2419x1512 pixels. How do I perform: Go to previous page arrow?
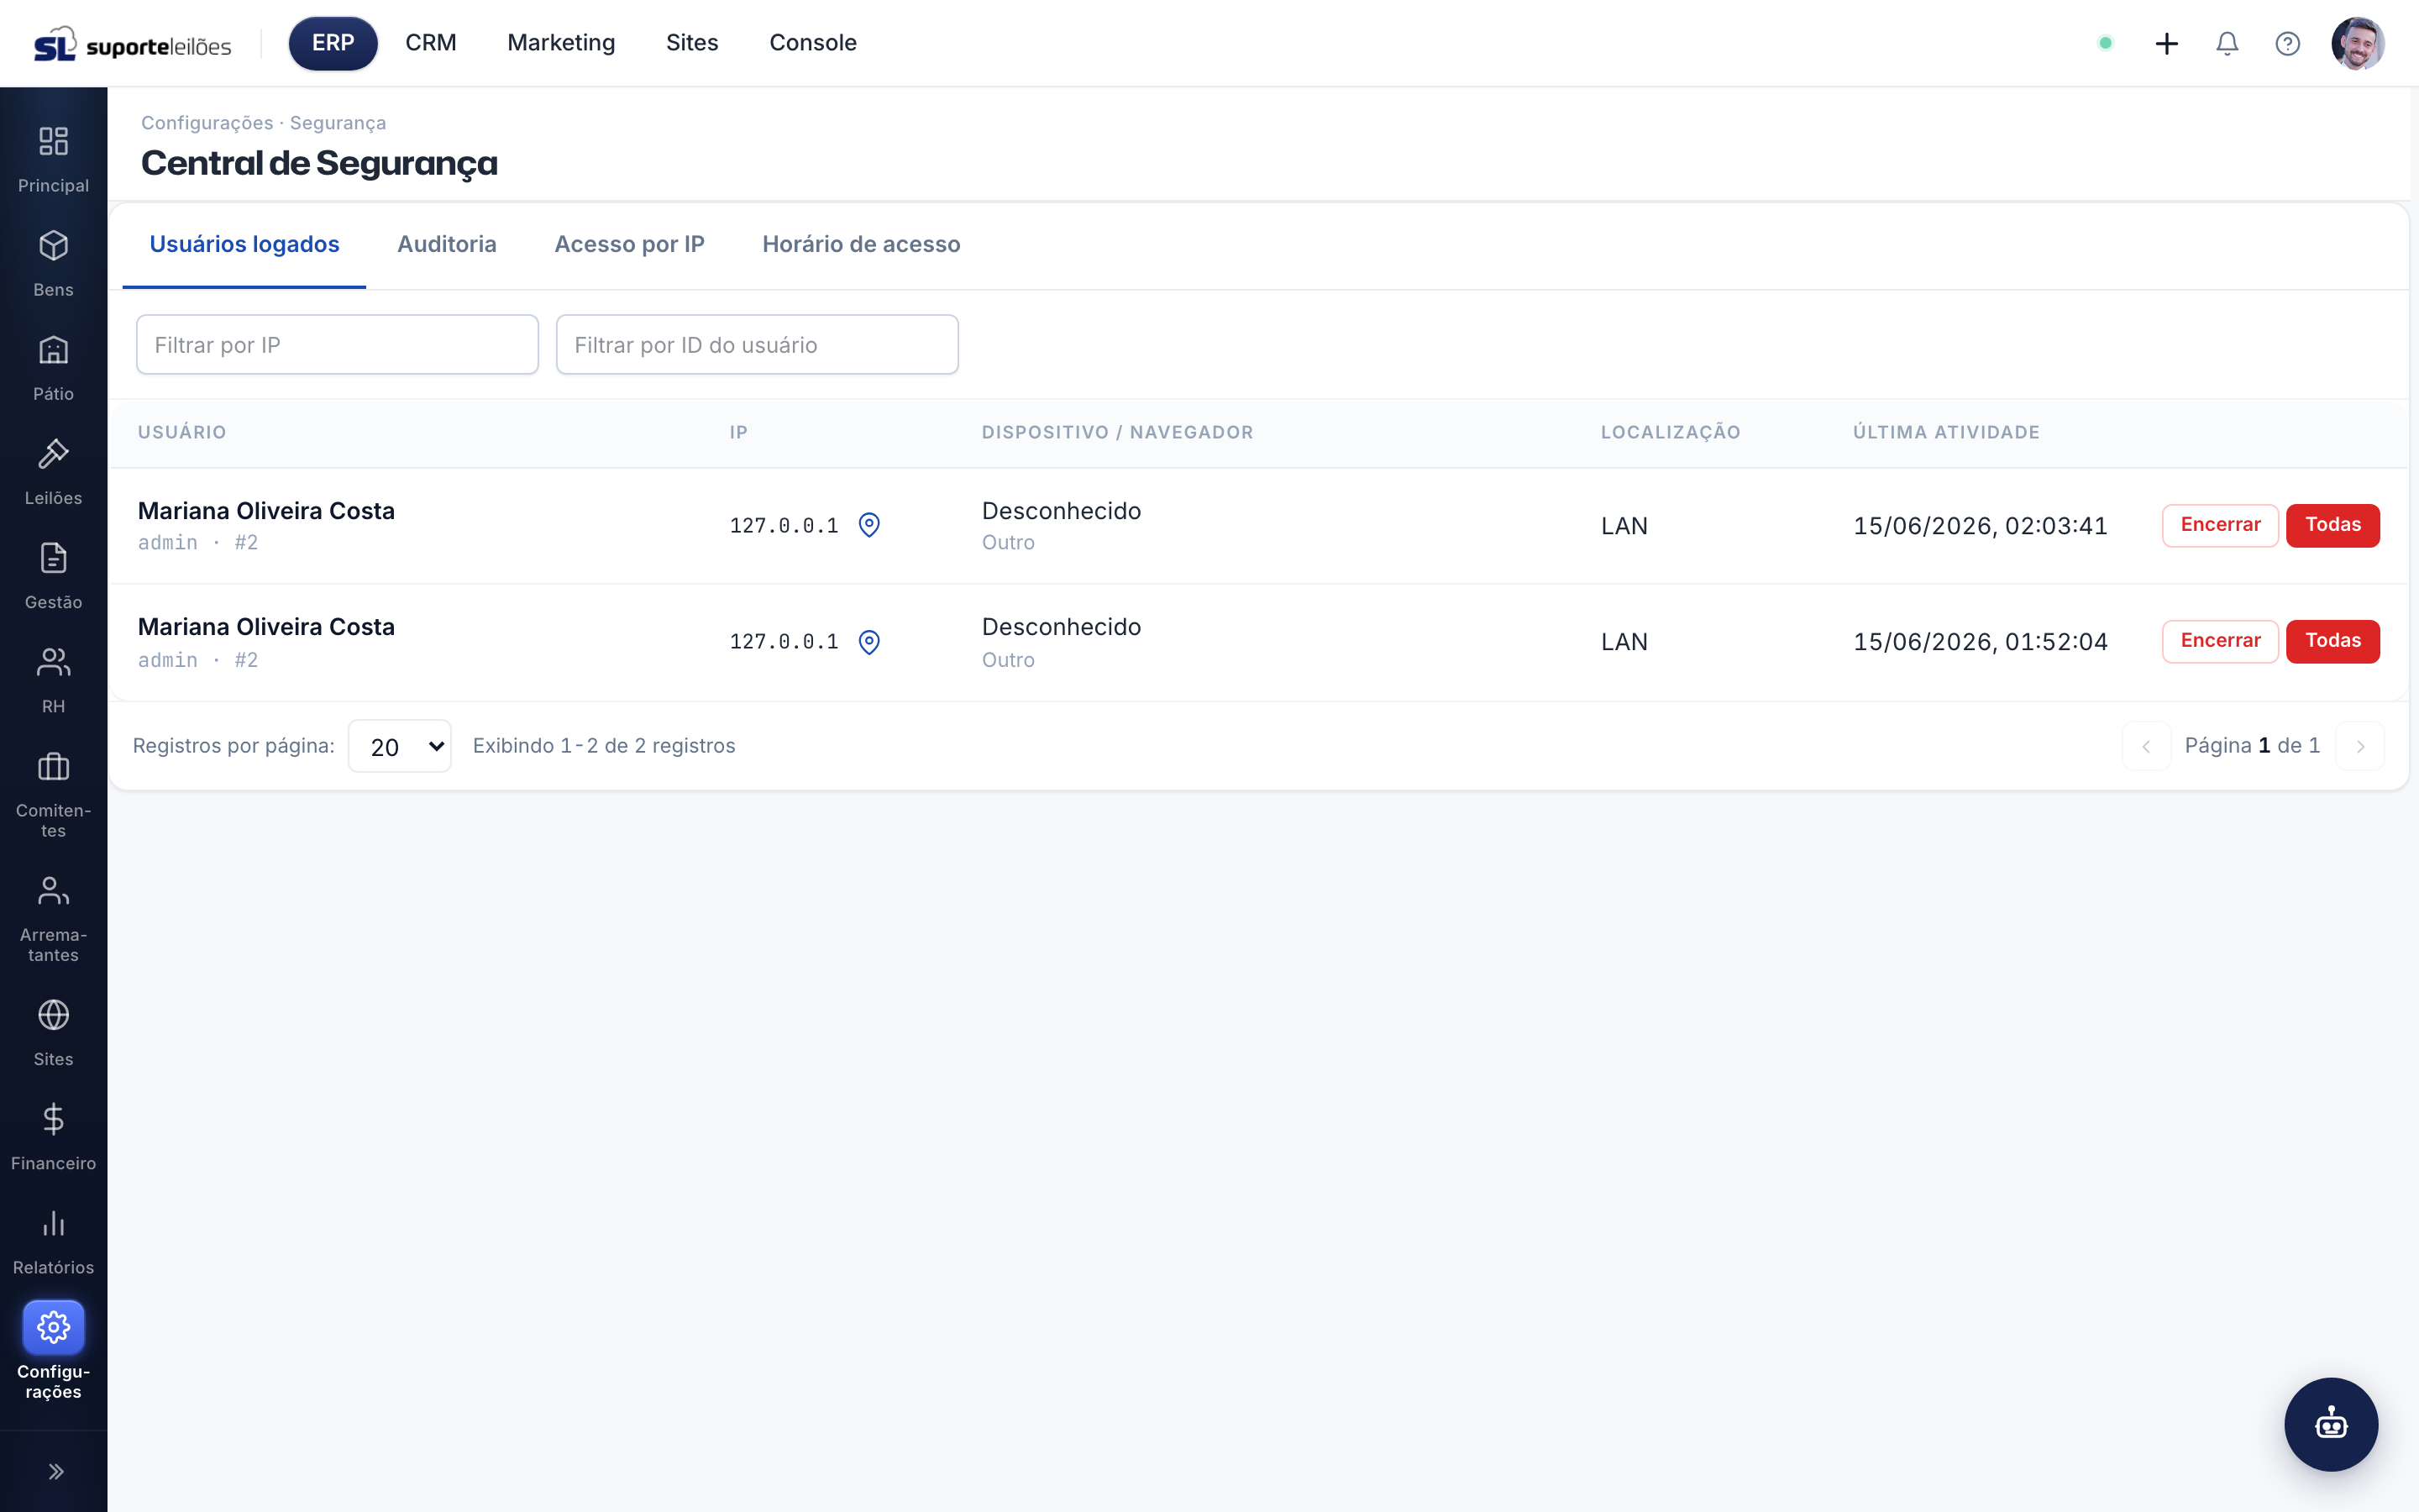click(x=2146, y=746)
